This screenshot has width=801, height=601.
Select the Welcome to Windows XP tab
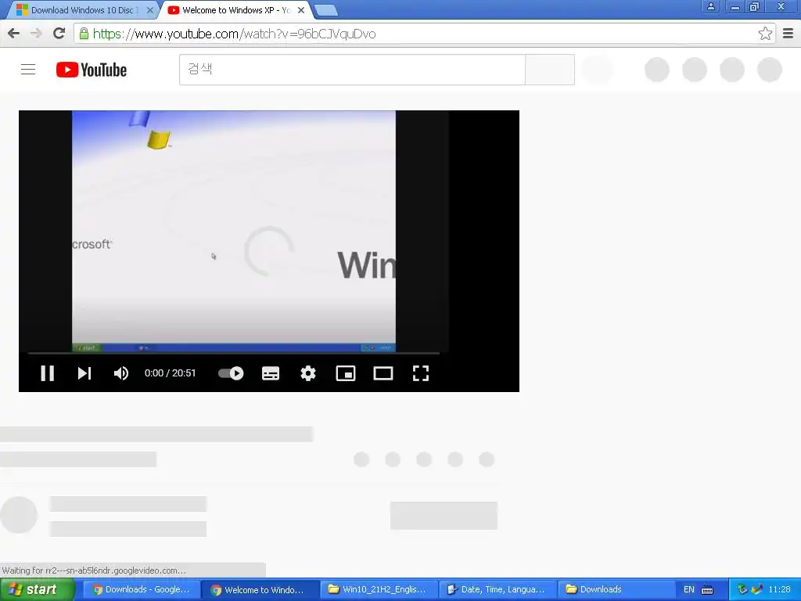point(236,10)
